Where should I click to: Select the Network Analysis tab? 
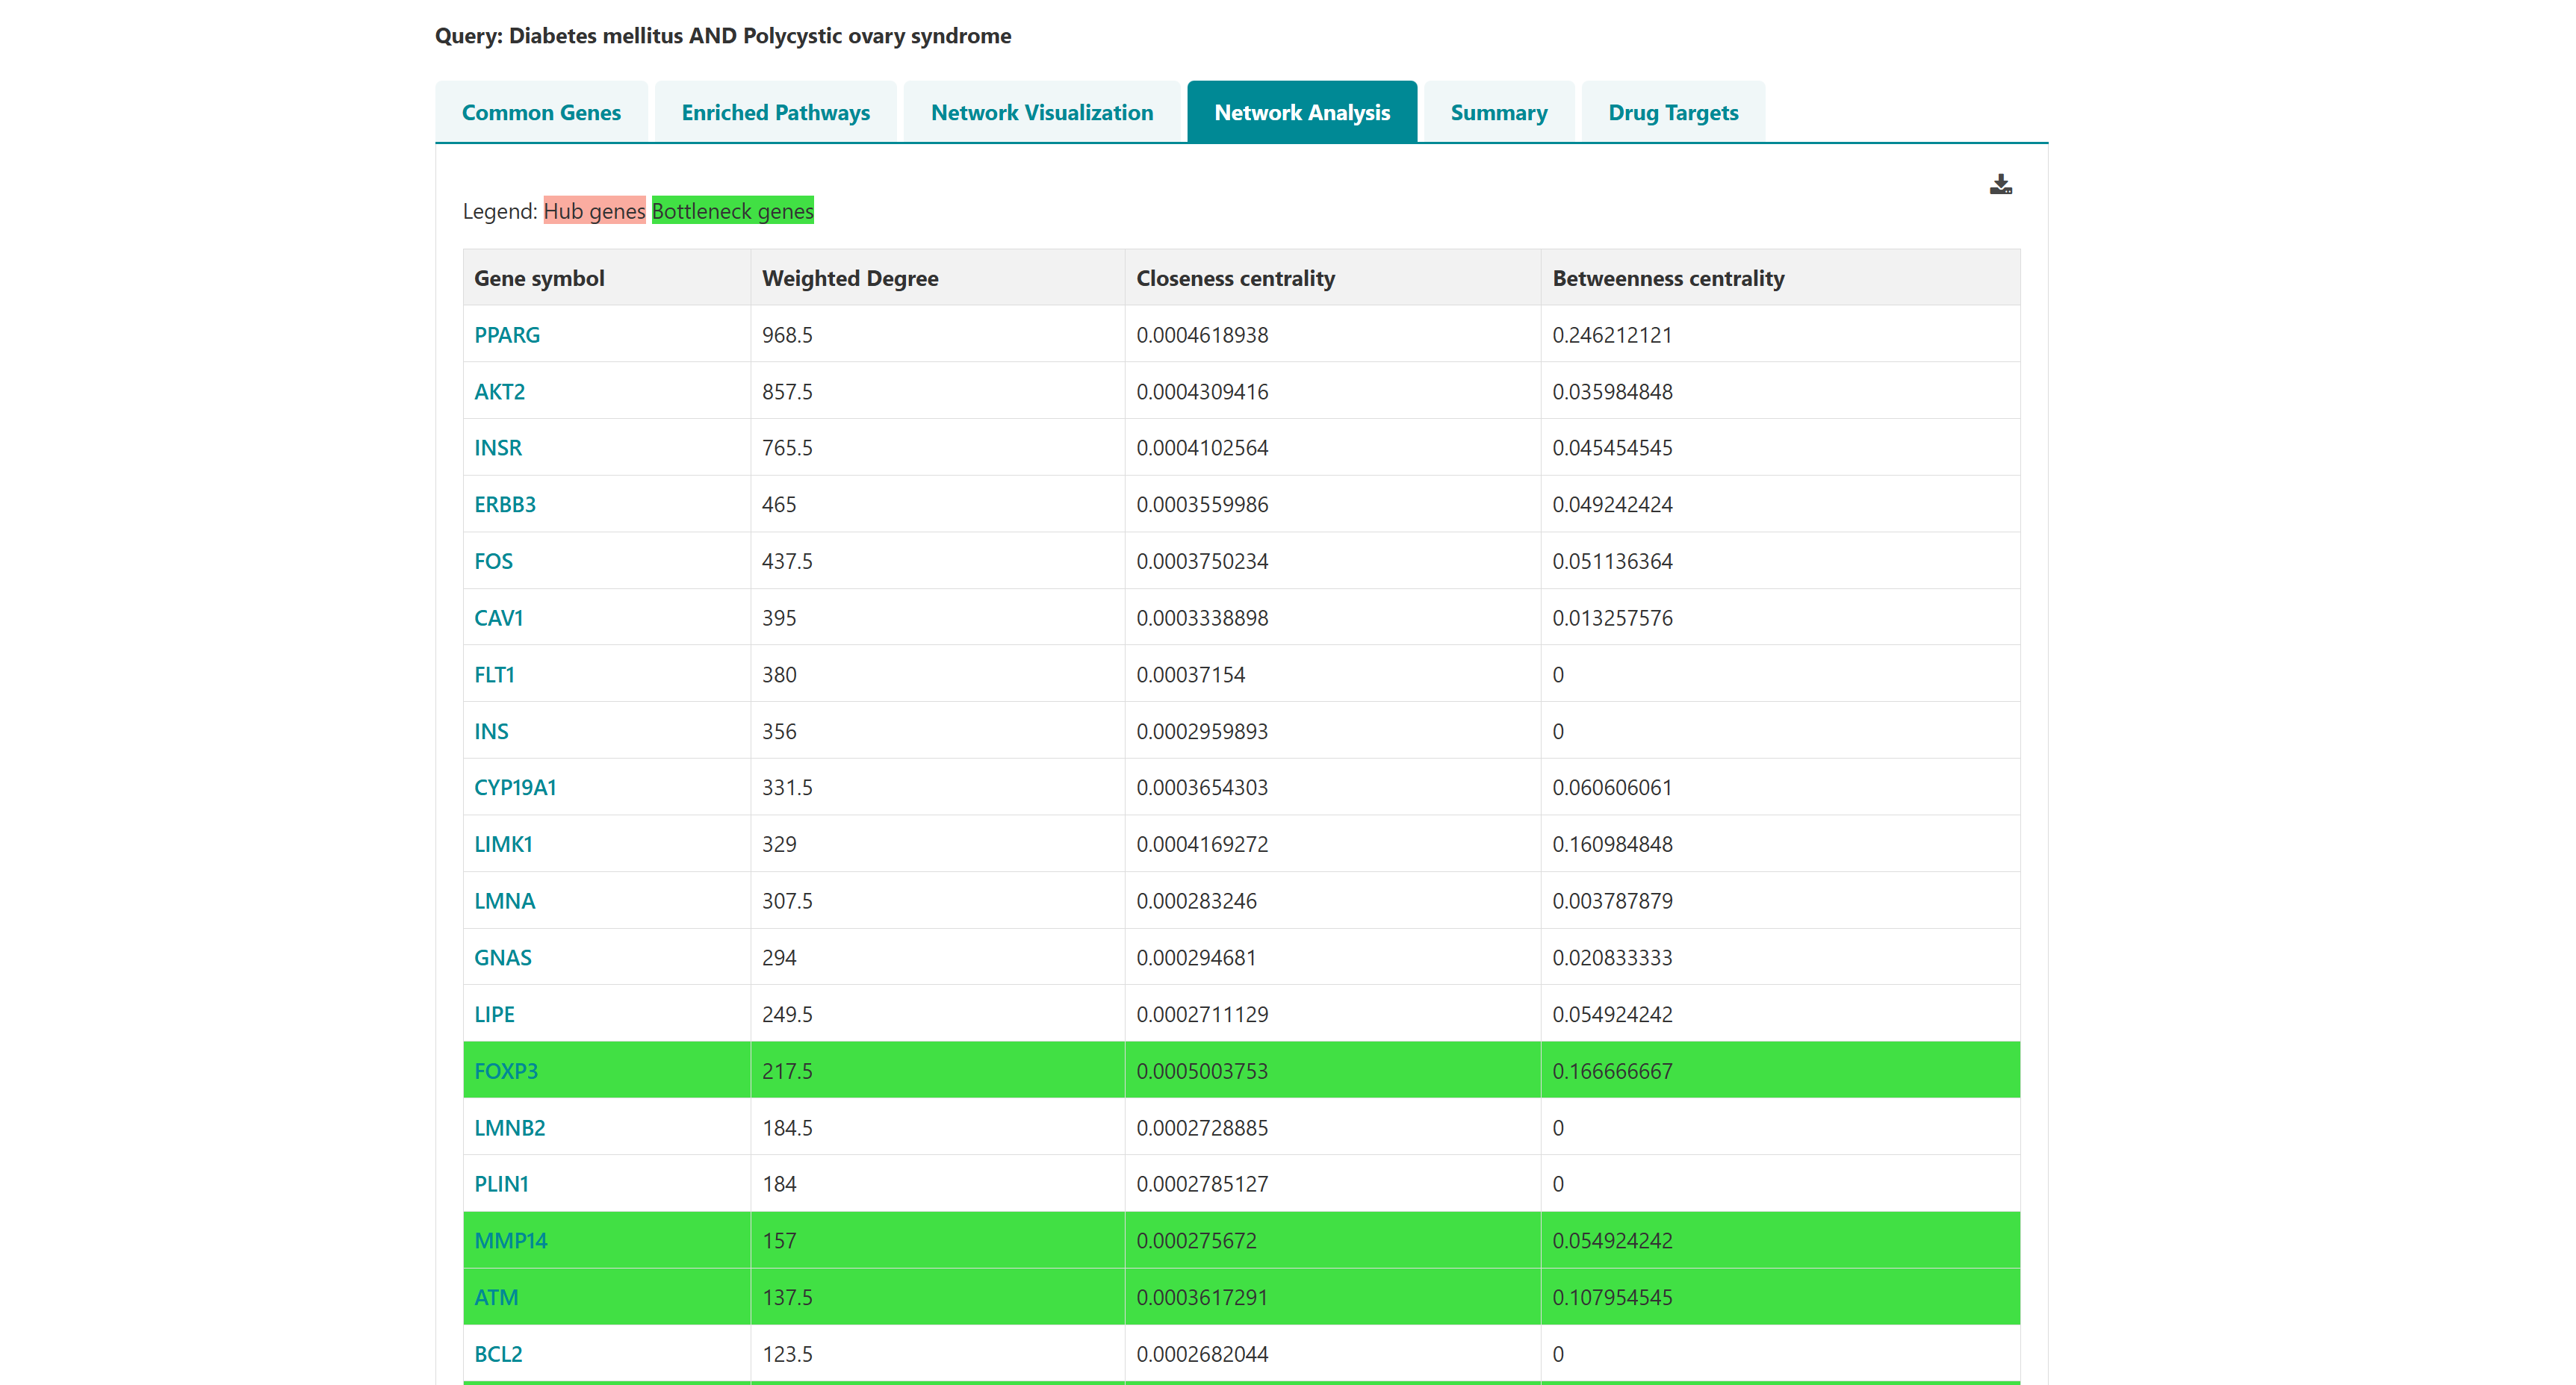(x=1301, y=112)
